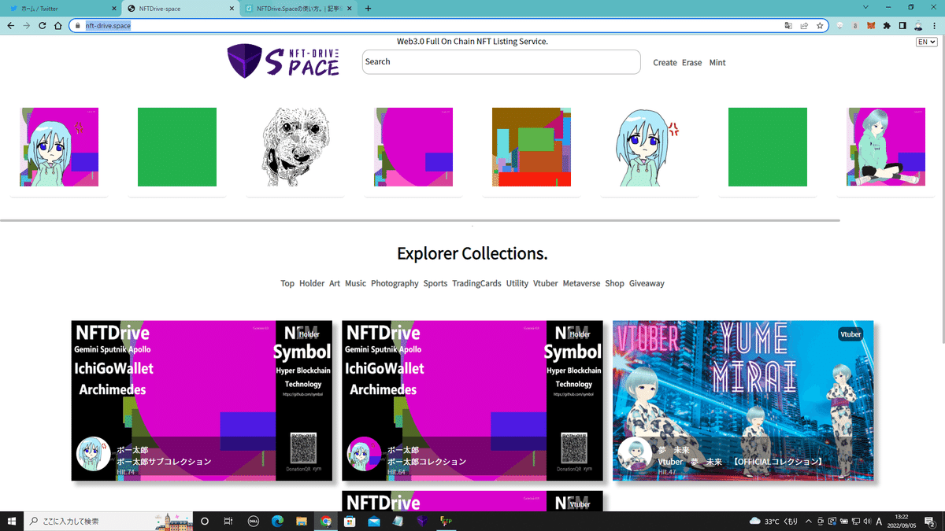The height and width of the screenshot is (531, 945).
Task: Open the angry blue-haired girl NFT on white background
Action: coord(650,147)
